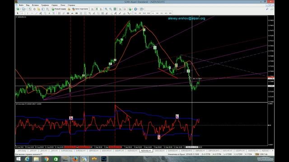
Task: Tile chart windows with the grid icon
Action: coord(115,9)
